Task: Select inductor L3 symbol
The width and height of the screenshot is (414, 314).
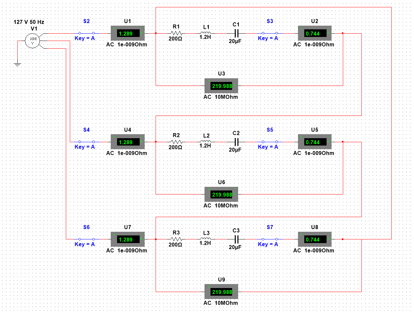Action: pyautogui.click(x=205, y=239)
